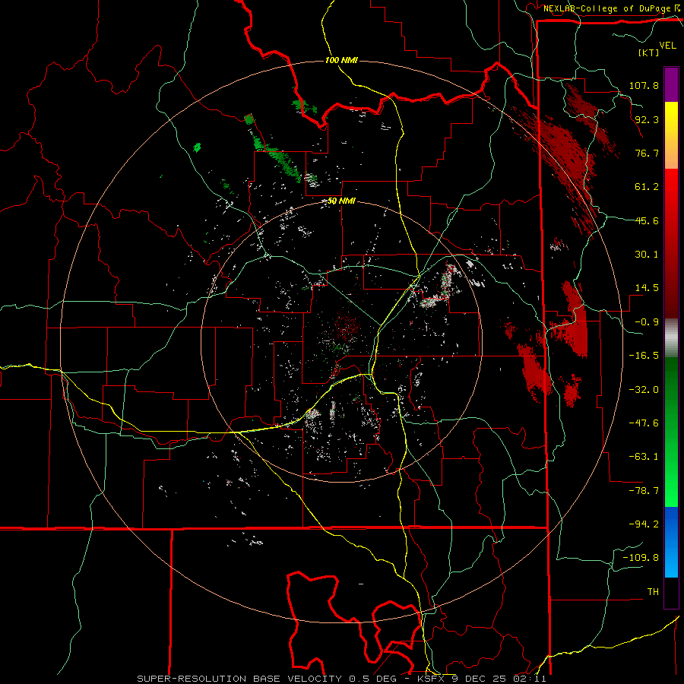Screen dimensions: 684x684
Task: Click the [KT] units label
Action: coord(648,52)
